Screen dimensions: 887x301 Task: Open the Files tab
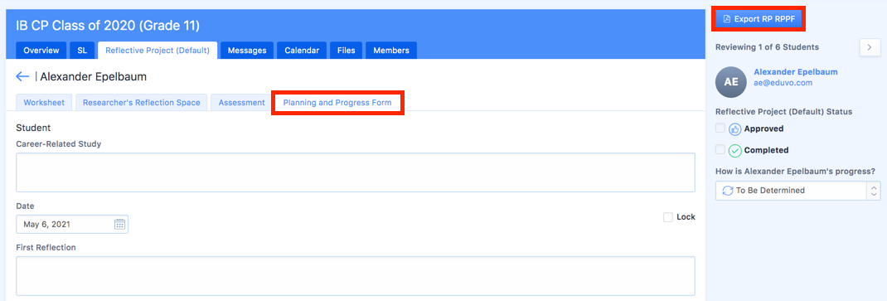[347, 51]
